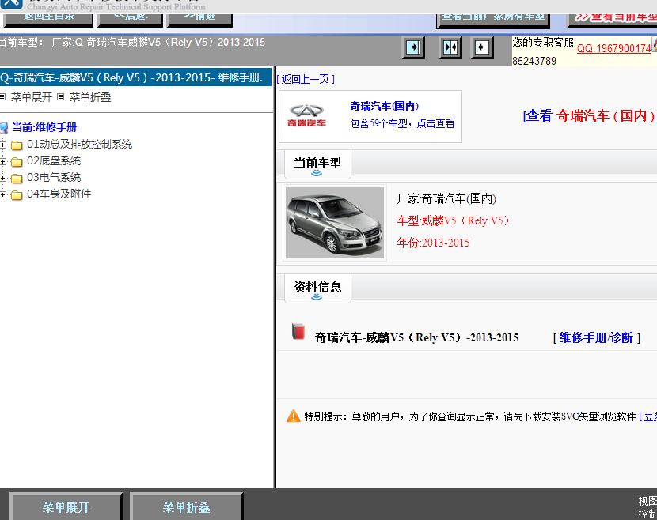Click the [查看 奇瑞汽车（国内） link
Viewport: 657px width, 520px height.
point(590,116)
